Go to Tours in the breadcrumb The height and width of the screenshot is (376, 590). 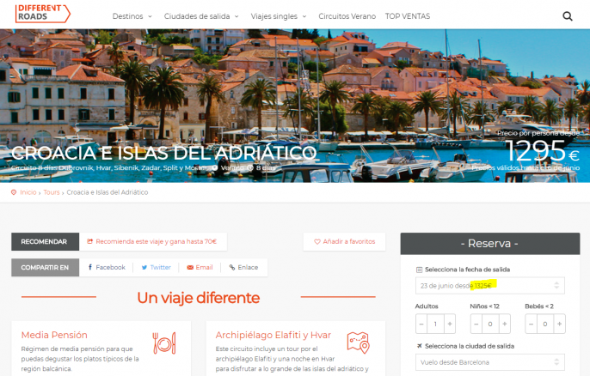[x=52, y=192]
